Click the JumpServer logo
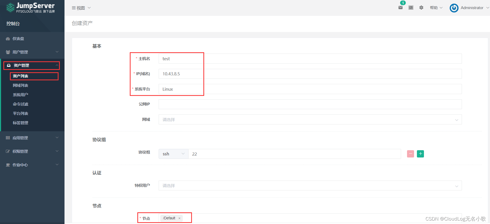The height and width of the screenshot is (224, 490). point(30,8)
